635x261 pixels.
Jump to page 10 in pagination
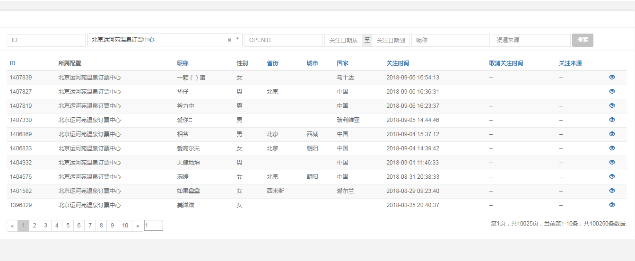[125, 226]
